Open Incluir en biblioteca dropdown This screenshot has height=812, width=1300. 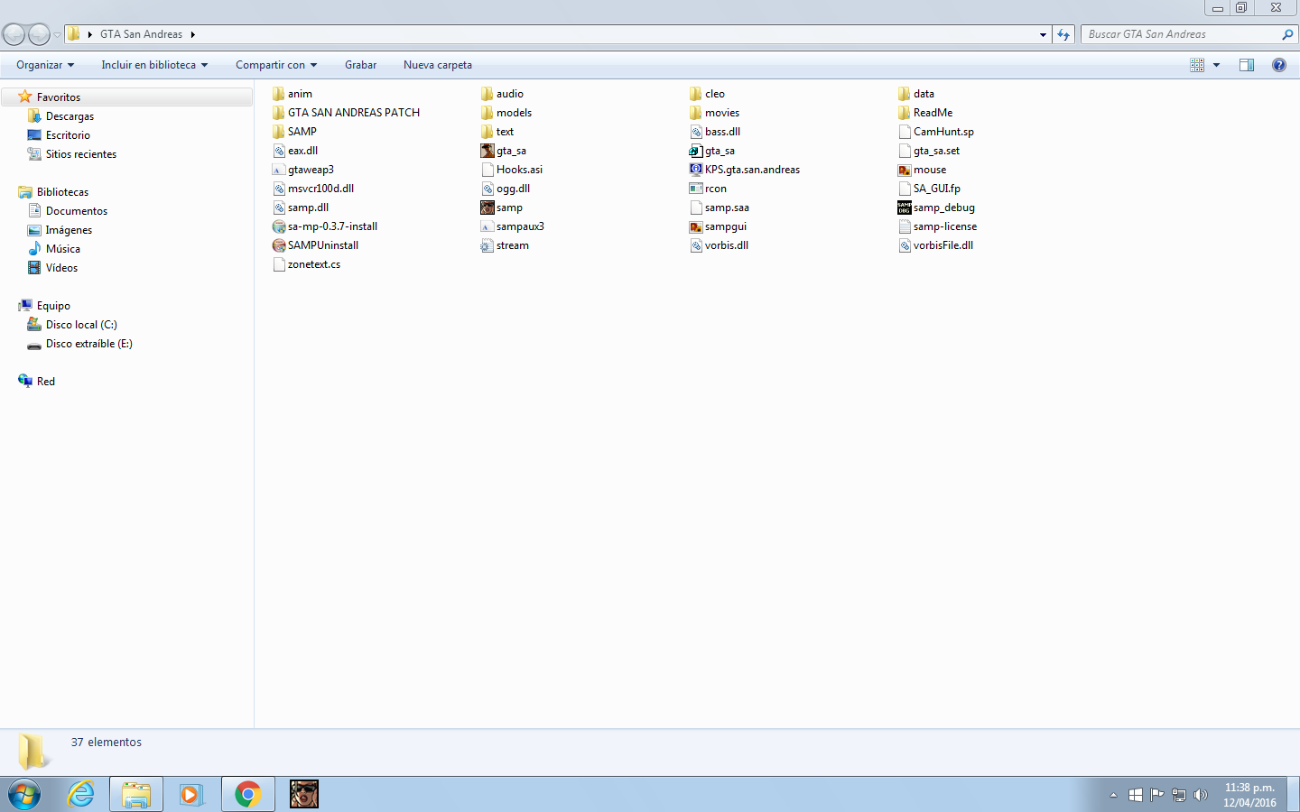click(154, 65)
